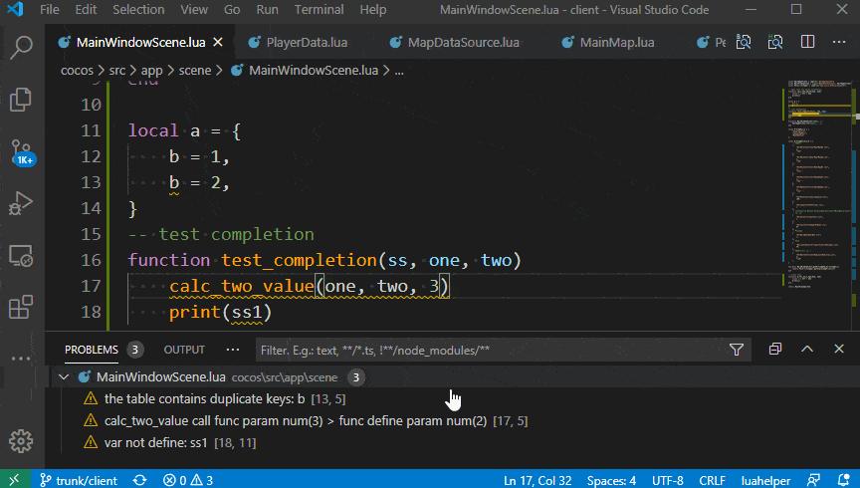860x488 pixels.
Task: Click collapse all icon in Problems panel
Action: (x=775, y=350)
